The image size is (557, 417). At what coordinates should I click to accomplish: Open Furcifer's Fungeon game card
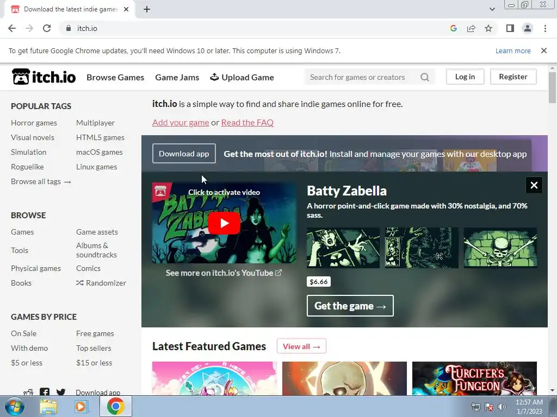(x=474, y=378)
